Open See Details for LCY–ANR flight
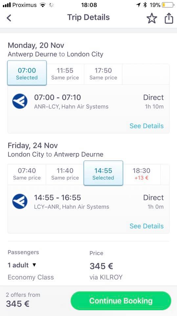The height and width of the screenshot is (316, 177). (x=146, y=226)
